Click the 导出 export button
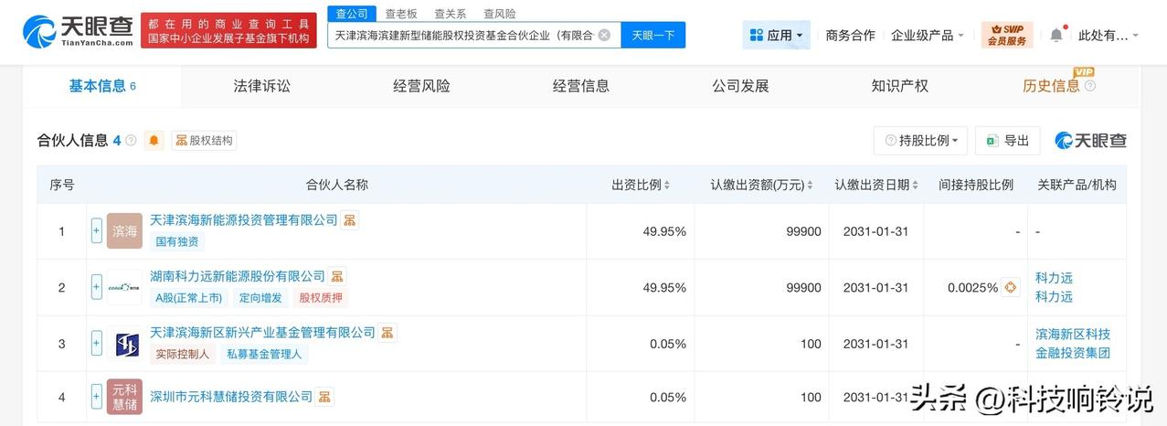Image resolution: width=1167 pixels, height=426 pixels. [1008, 140]
